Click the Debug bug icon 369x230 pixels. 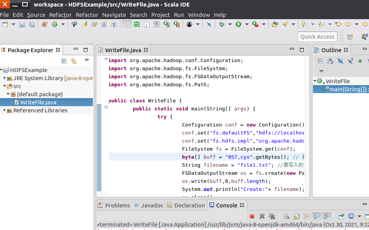pos(222,24)
